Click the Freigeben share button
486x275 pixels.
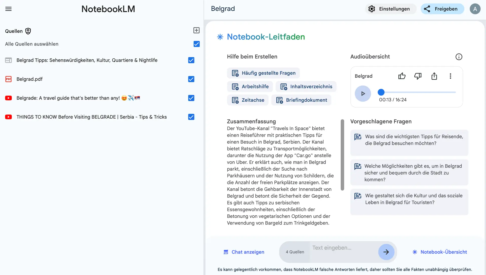(442, 9)
